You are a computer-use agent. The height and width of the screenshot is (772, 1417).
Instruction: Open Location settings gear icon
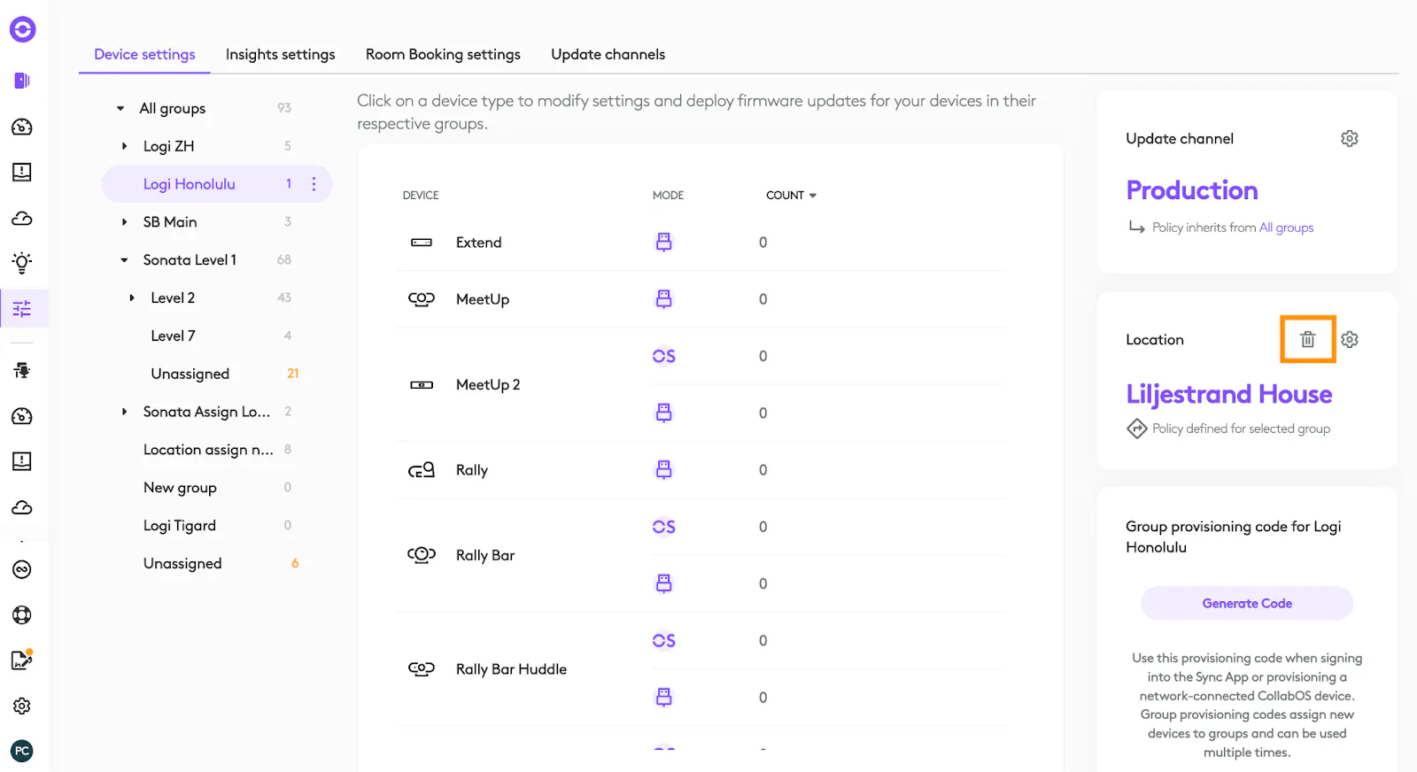1349,340
